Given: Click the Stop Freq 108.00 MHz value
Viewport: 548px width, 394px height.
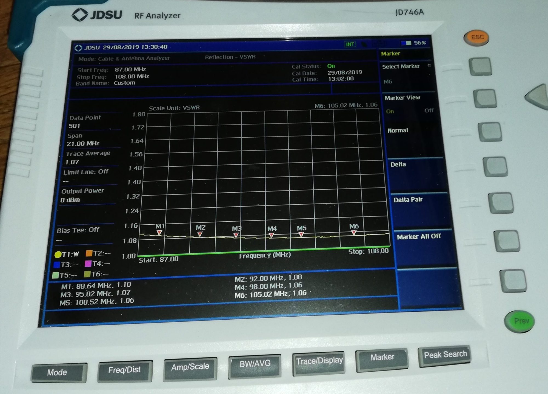Looking at the screenshot, I should [x=132, y=76].
